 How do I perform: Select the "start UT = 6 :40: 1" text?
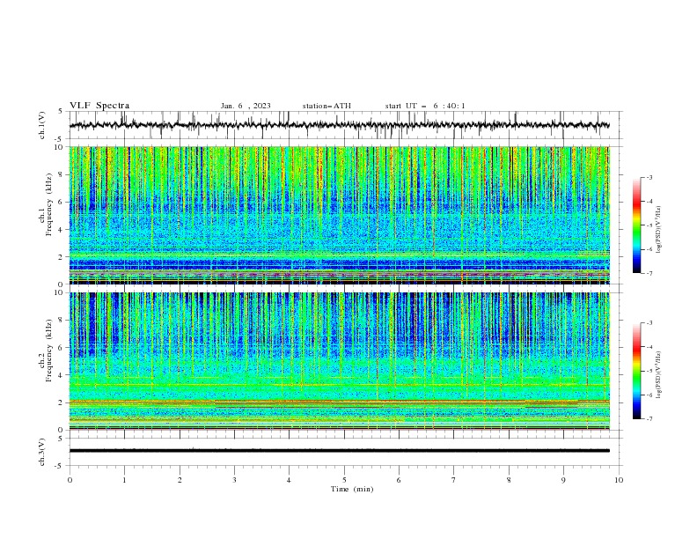[x=425, y=106]
